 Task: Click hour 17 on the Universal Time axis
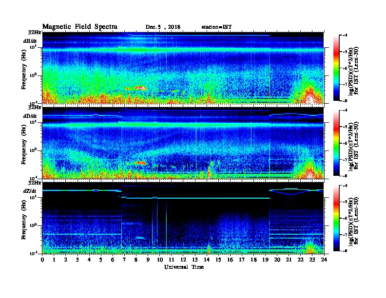click(x=242, y=260)
